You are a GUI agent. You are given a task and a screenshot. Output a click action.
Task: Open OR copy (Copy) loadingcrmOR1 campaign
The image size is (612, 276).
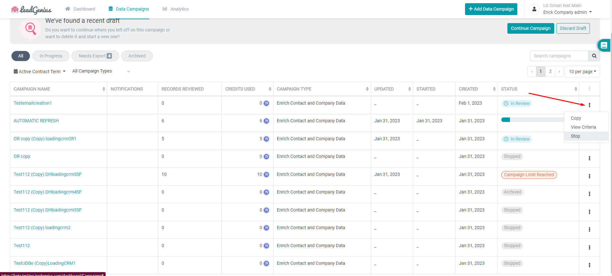45,139
